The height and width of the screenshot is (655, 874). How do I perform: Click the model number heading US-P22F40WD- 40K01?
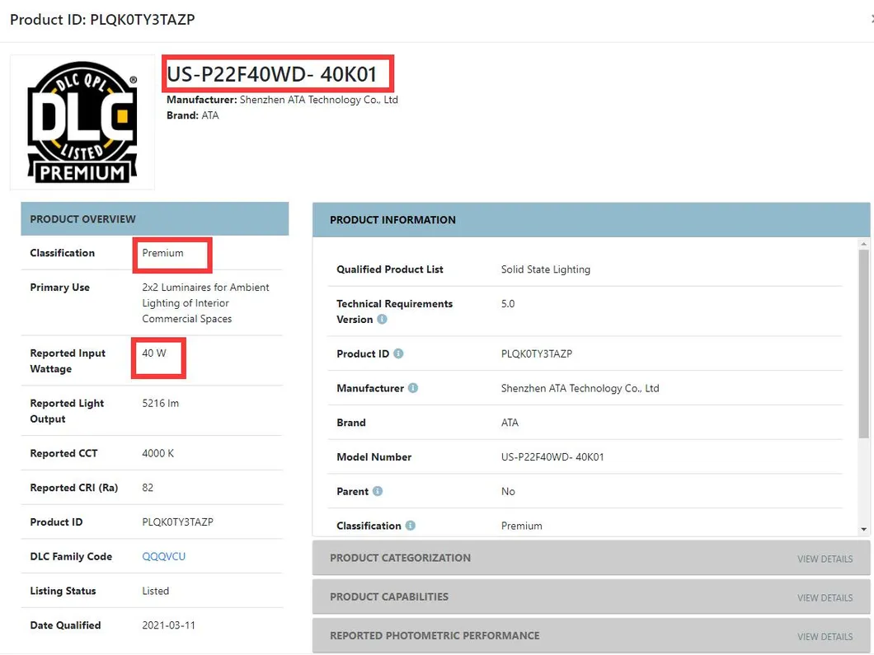272,74
